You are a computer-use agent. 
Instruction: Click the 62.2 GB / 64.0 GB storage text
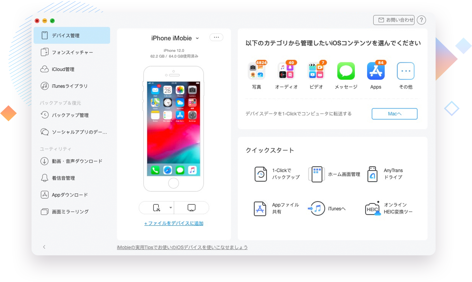click(x=174, y=56)
